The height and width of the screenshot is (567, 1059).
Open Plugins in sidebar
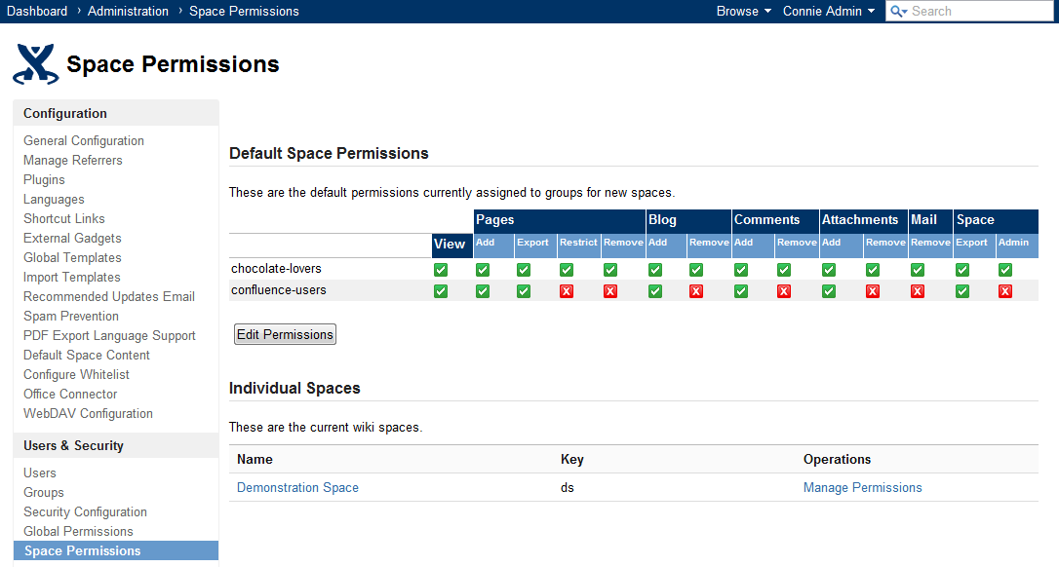[x=44, y=179]
